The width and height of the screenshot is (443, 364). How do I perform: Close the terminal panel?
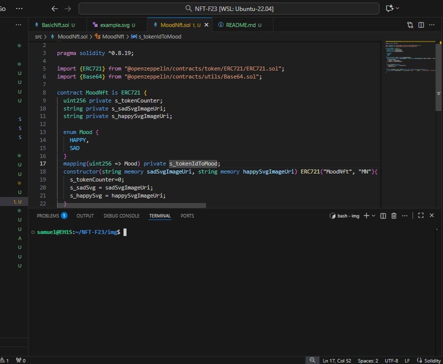coord(431,215)
